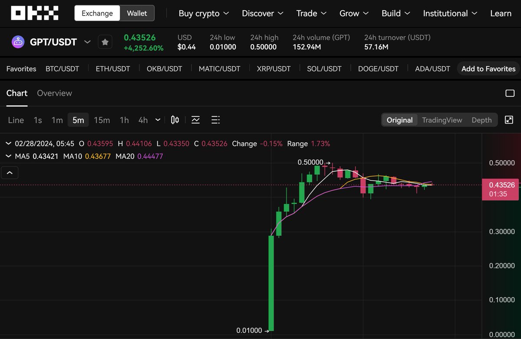Switch to TradingView chart mode
The image size is (521, 339).
(x=442, y=120)
